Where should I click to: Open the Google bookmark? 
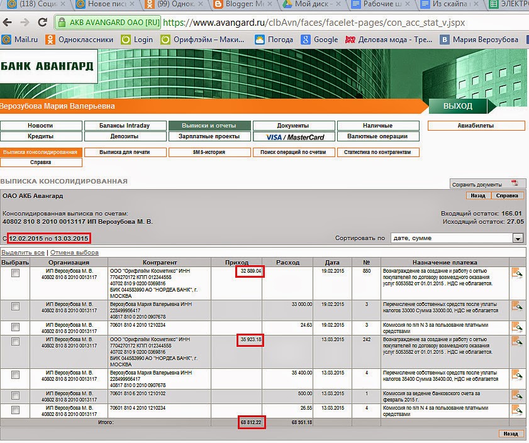320,40
